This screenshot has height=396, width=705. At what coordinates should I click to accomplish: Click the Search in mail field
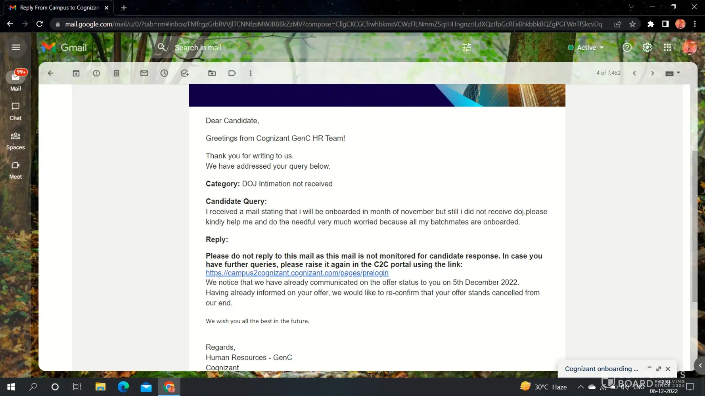(317, 48)
